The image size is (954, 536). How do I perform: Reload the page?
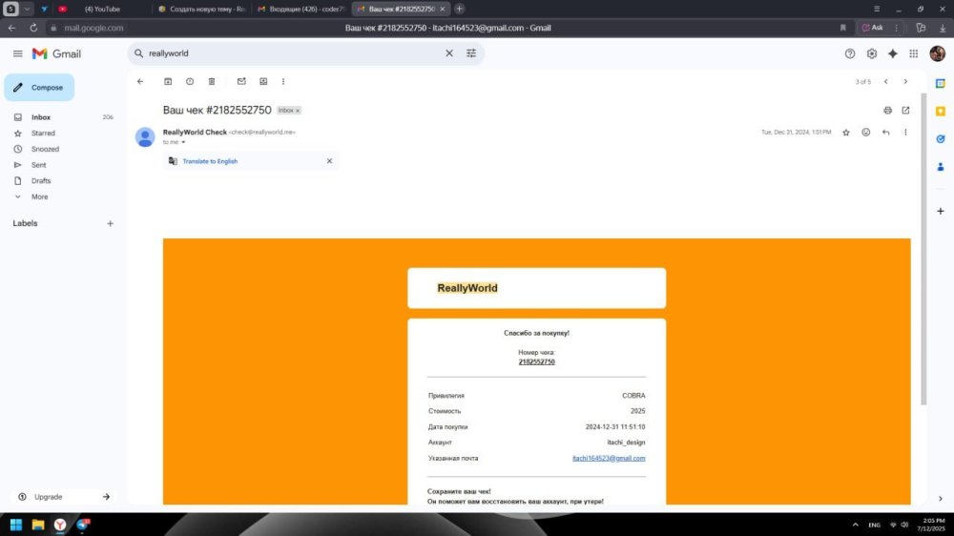(x=33, y=28)
